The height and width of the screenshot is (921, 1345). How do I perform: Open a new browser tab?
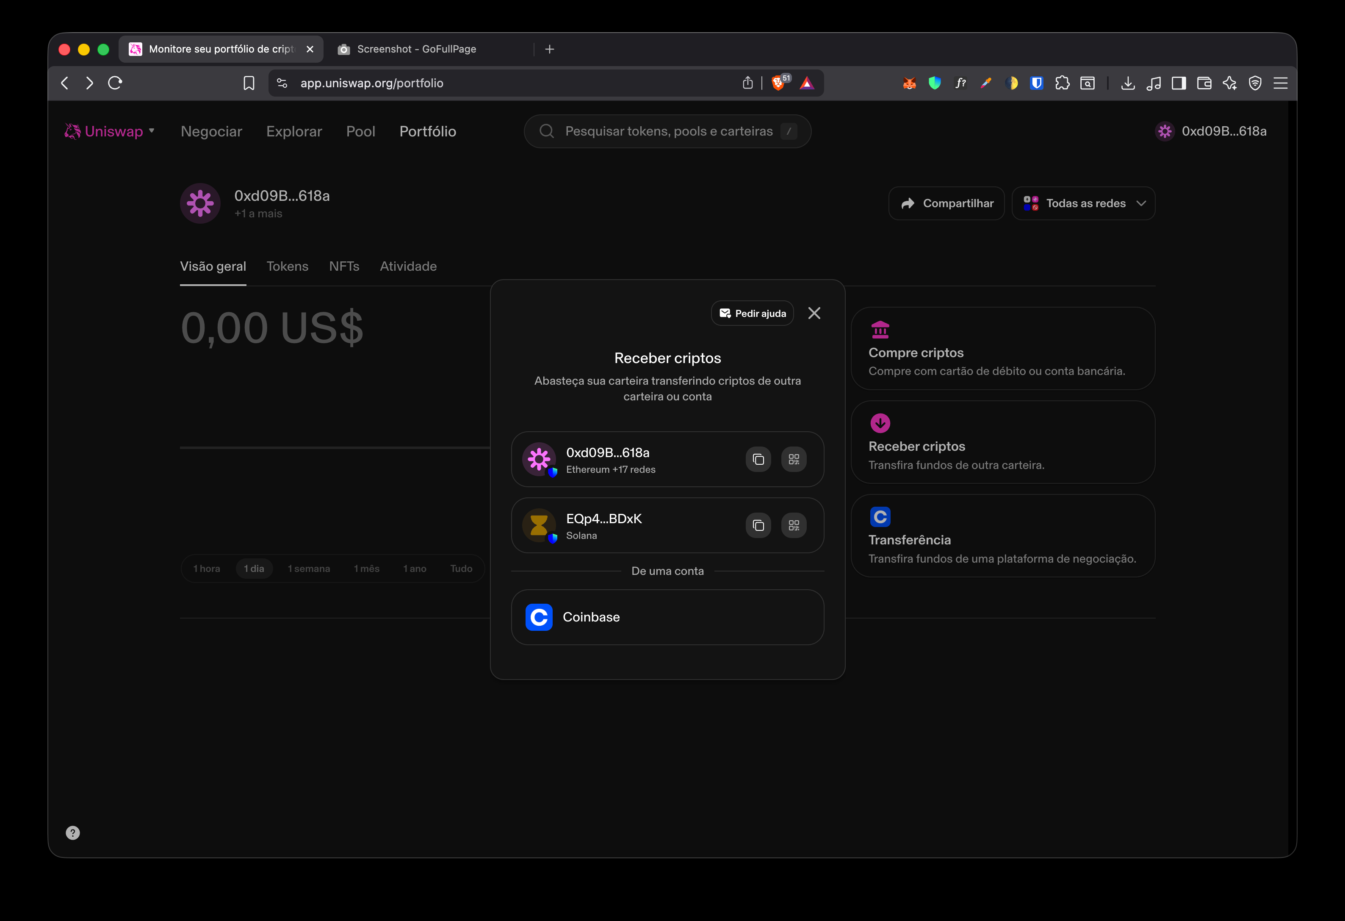coord(550,49)
